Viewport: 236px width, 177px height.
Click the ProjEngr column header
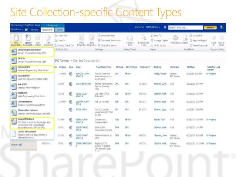158,67
